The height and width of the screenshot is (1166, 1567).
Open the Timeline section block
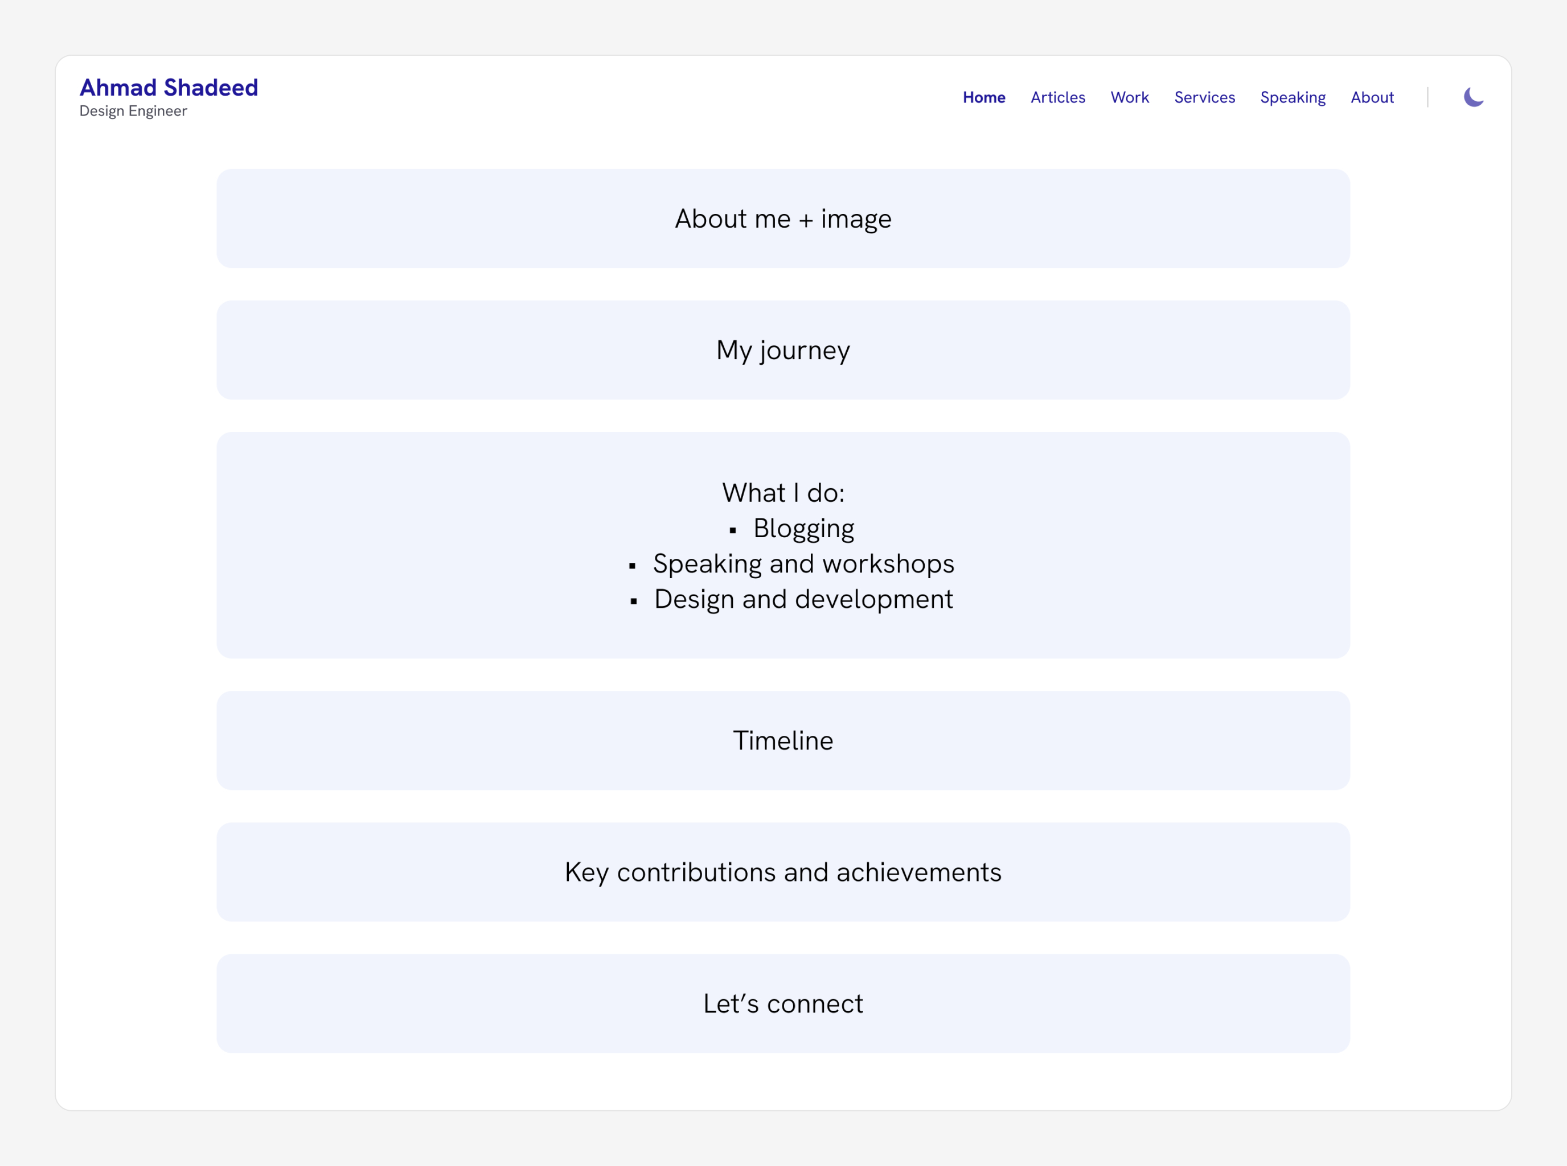pos(783,740)
